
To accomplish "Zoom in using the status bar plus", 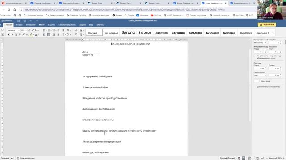I will (284, 158).
